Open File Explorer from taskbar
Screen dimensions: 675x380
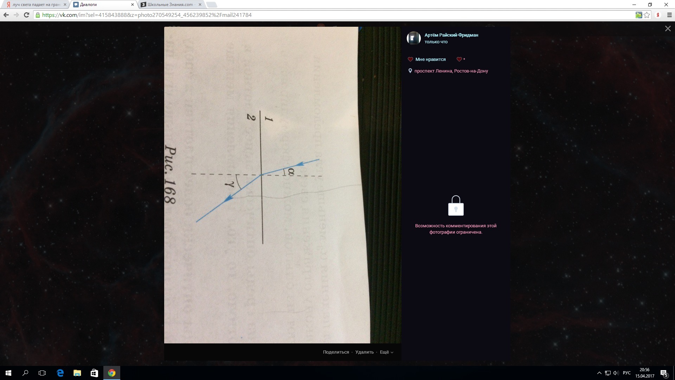[x=77, y=373]
